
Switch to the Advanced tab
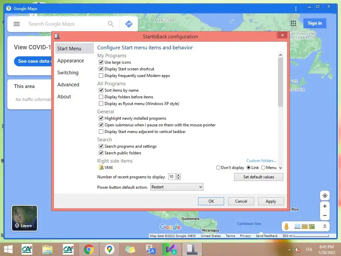click(68, 84)
